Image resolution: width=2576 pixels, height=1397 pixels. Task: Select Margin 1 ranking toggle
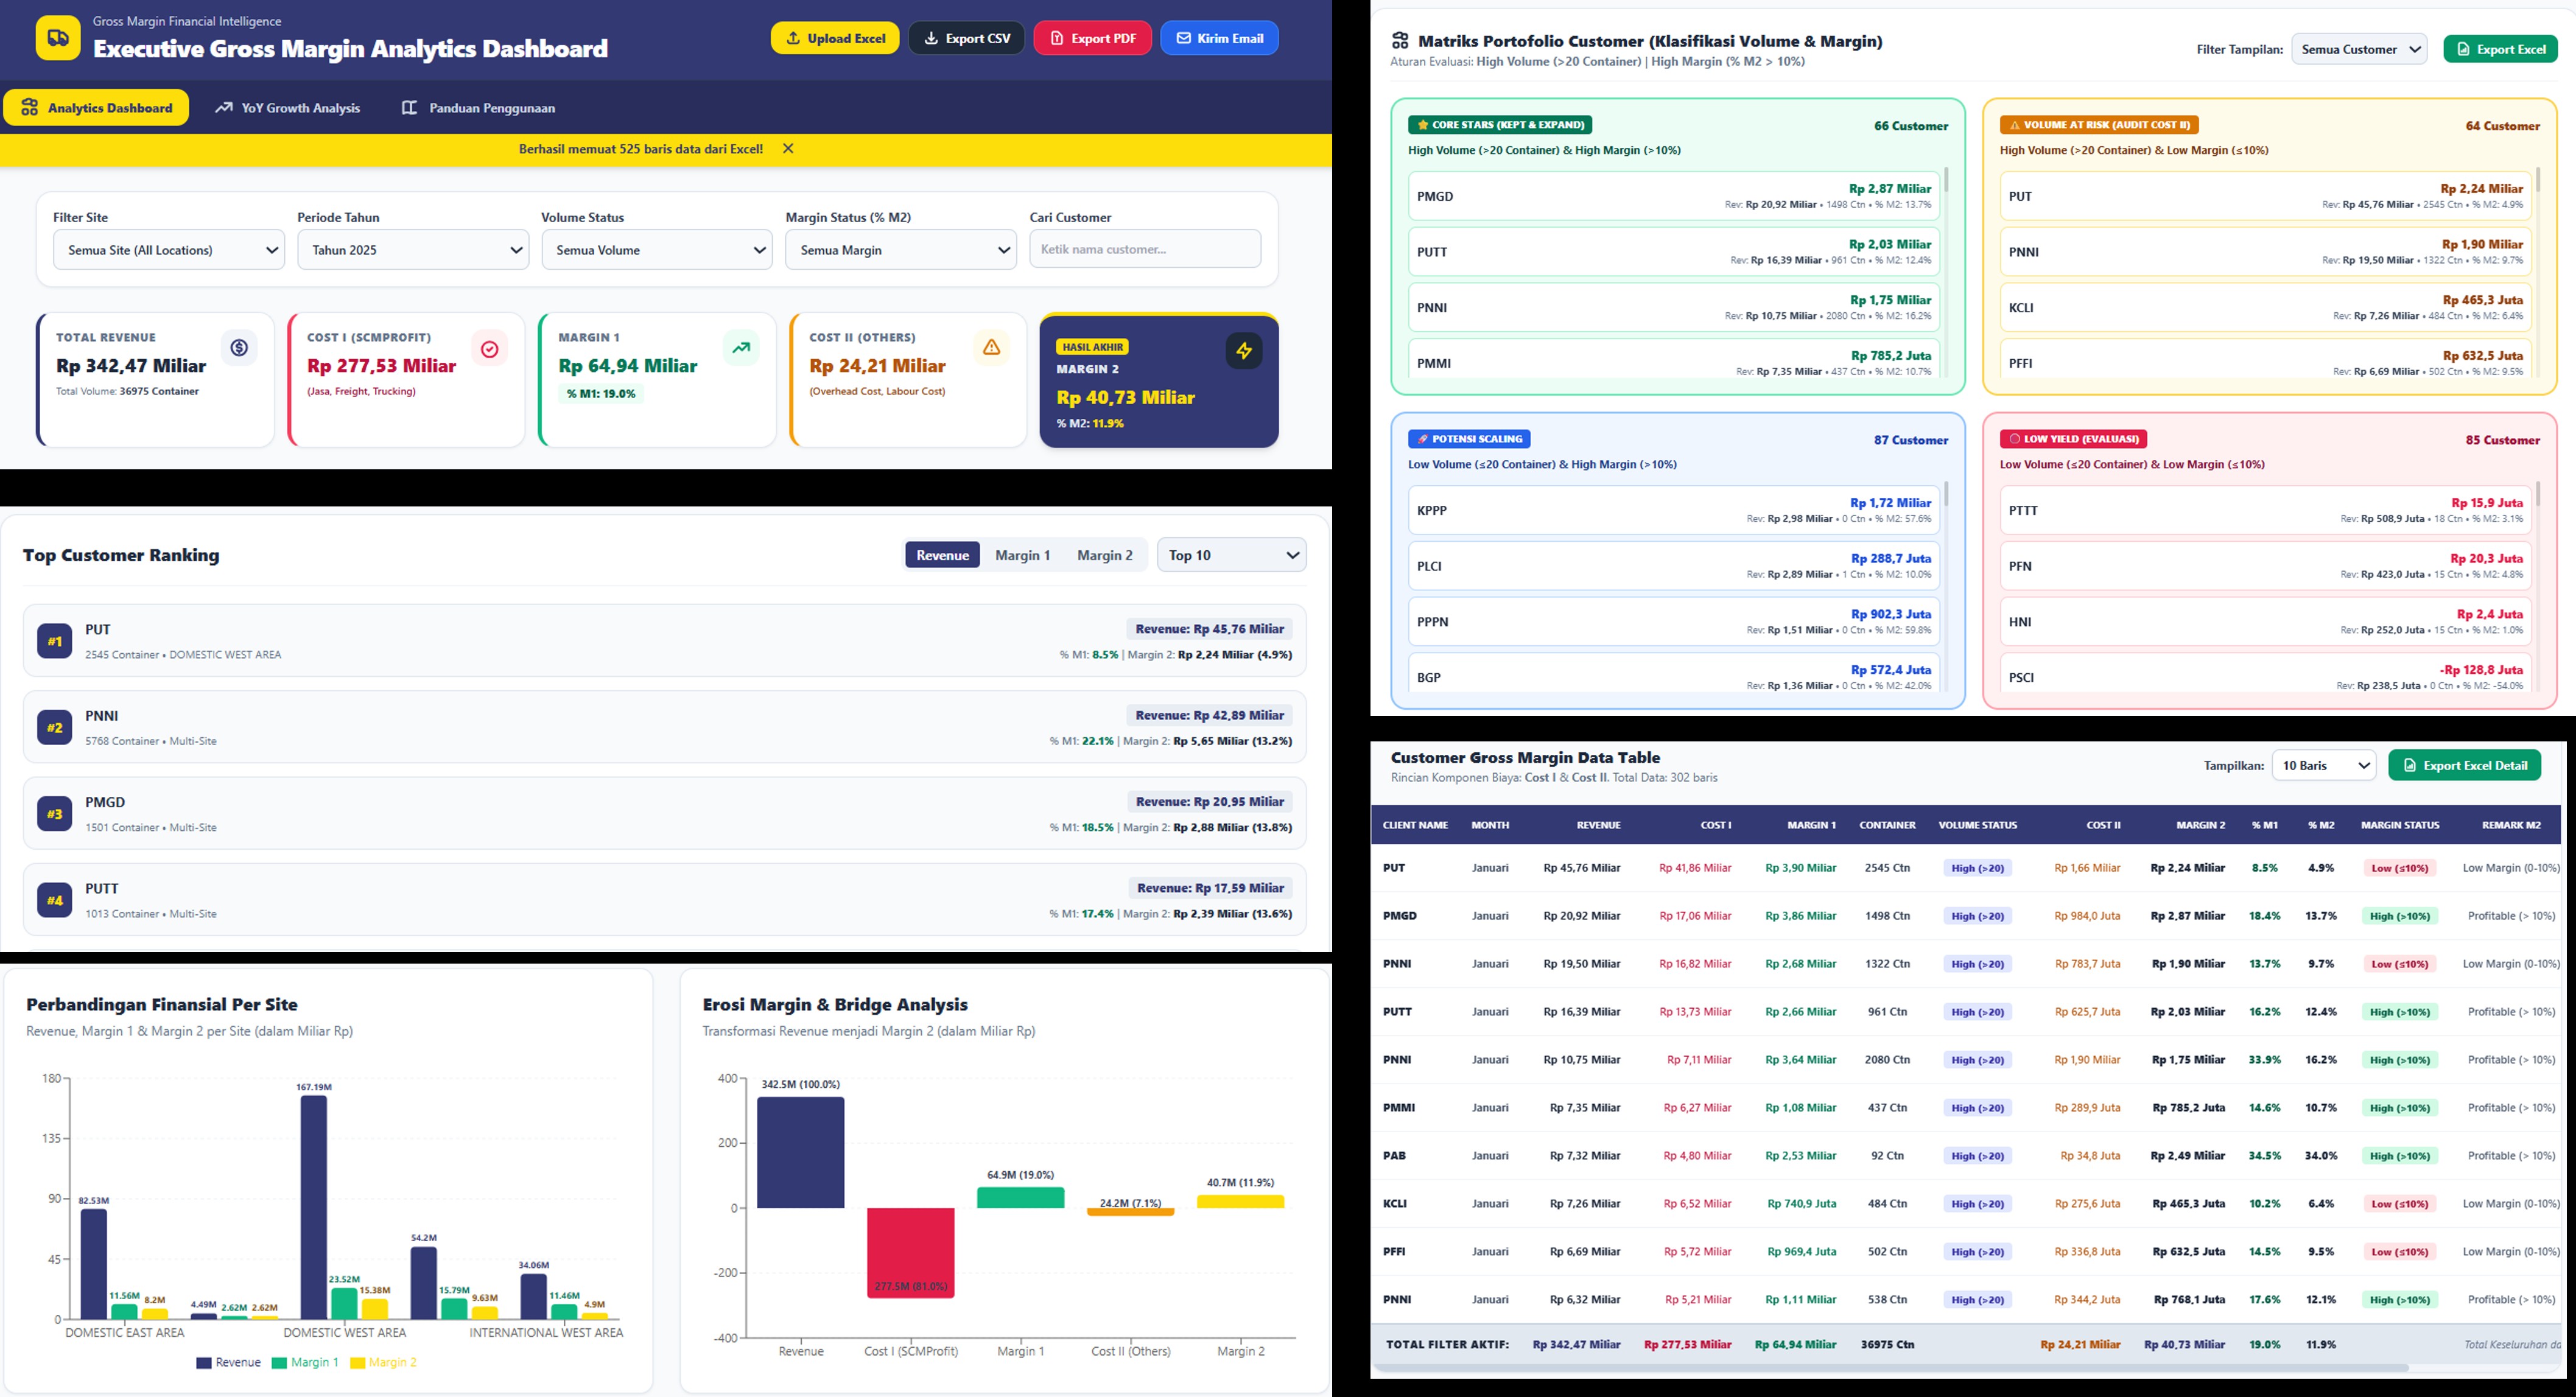(x=1022, y=555)
